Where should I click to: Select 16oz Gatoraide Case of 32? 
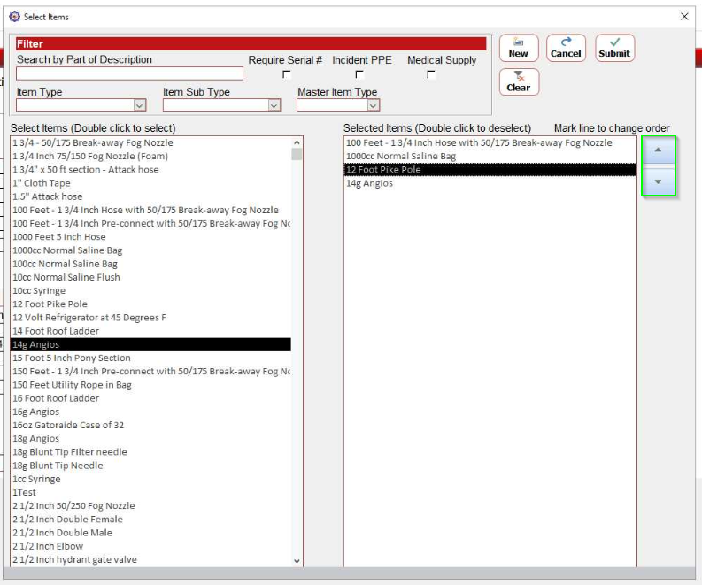coord(68,426)
